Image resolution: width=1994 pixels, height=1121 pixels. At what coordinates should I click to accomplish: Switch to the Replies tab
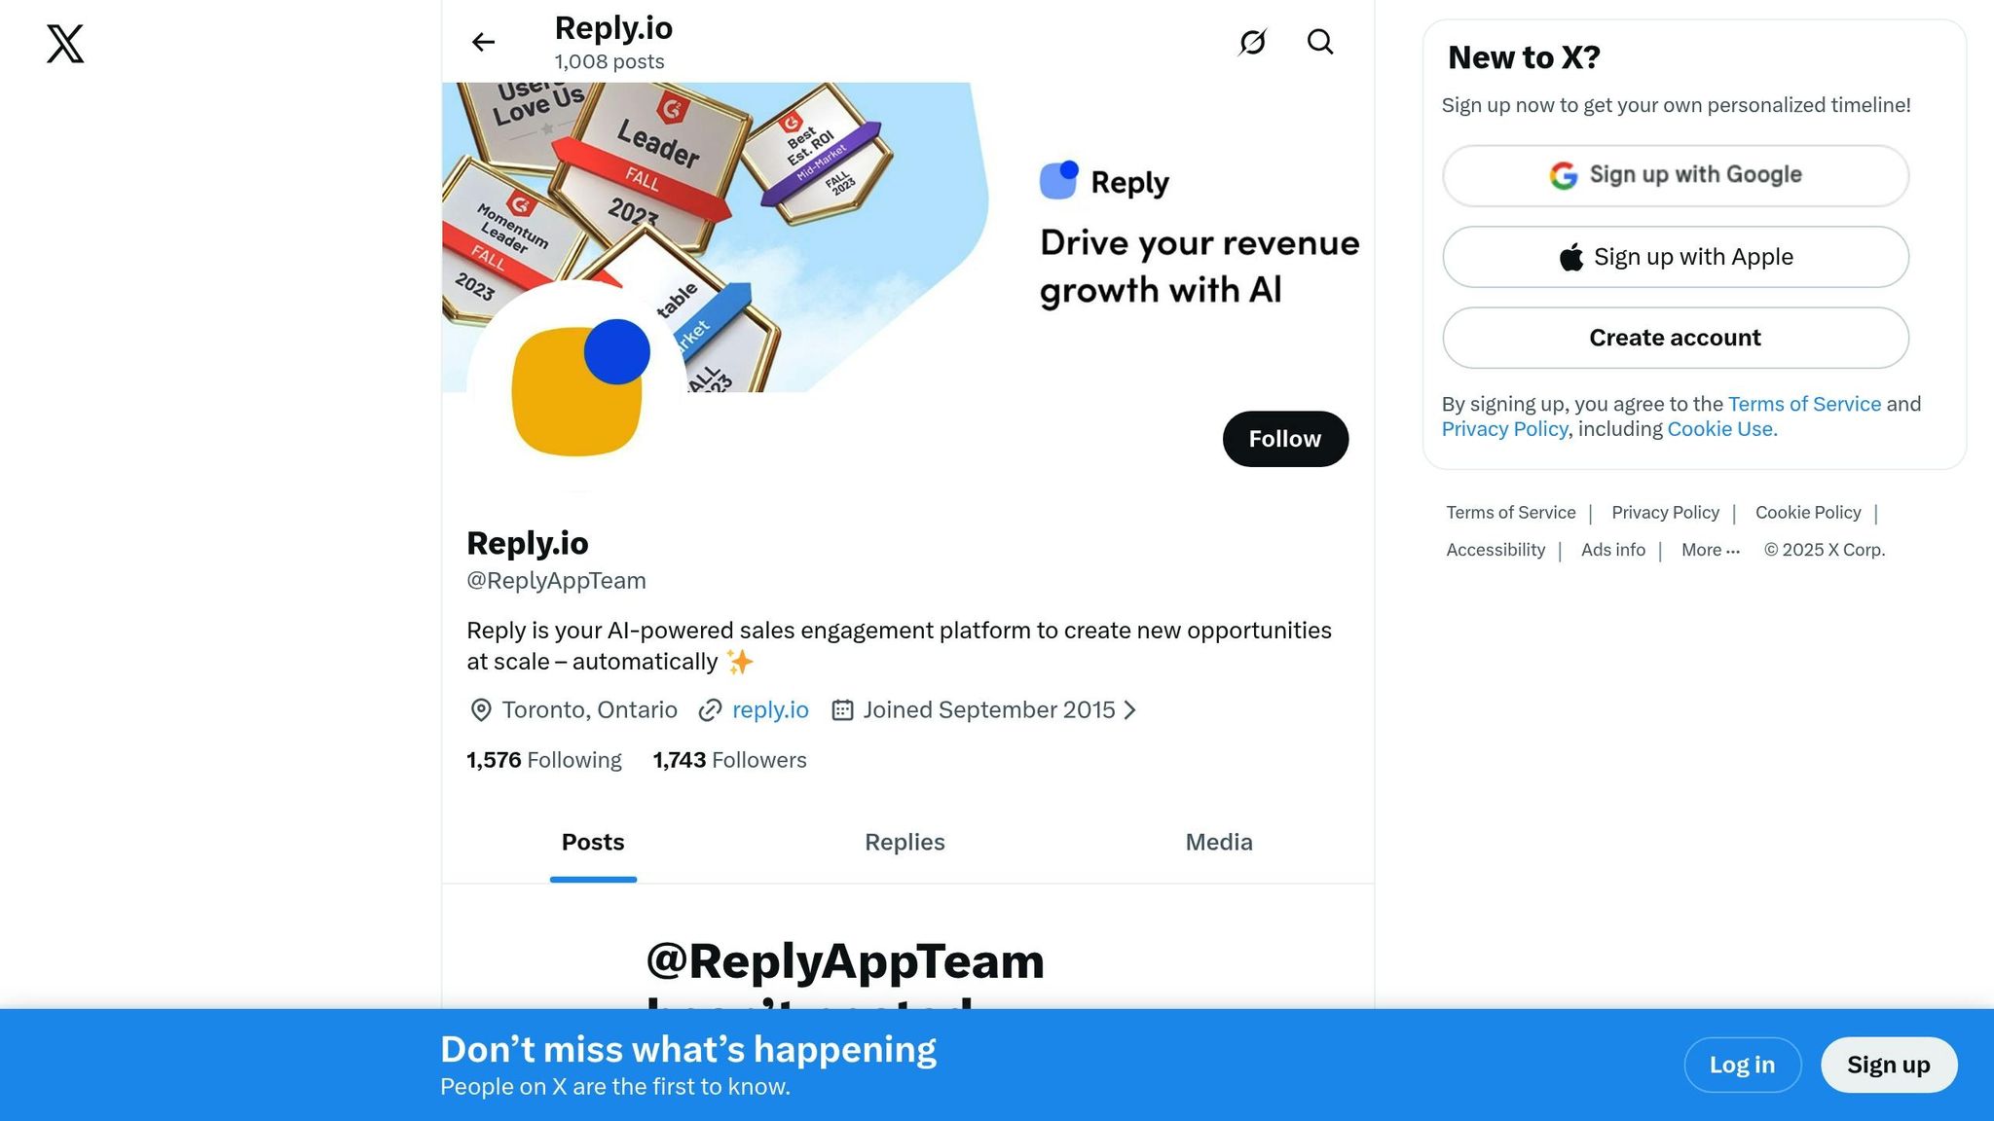pos(905,843)
